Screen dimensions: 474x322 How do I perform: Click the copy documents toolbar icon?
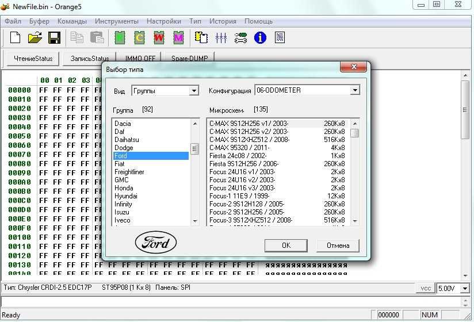77,38
